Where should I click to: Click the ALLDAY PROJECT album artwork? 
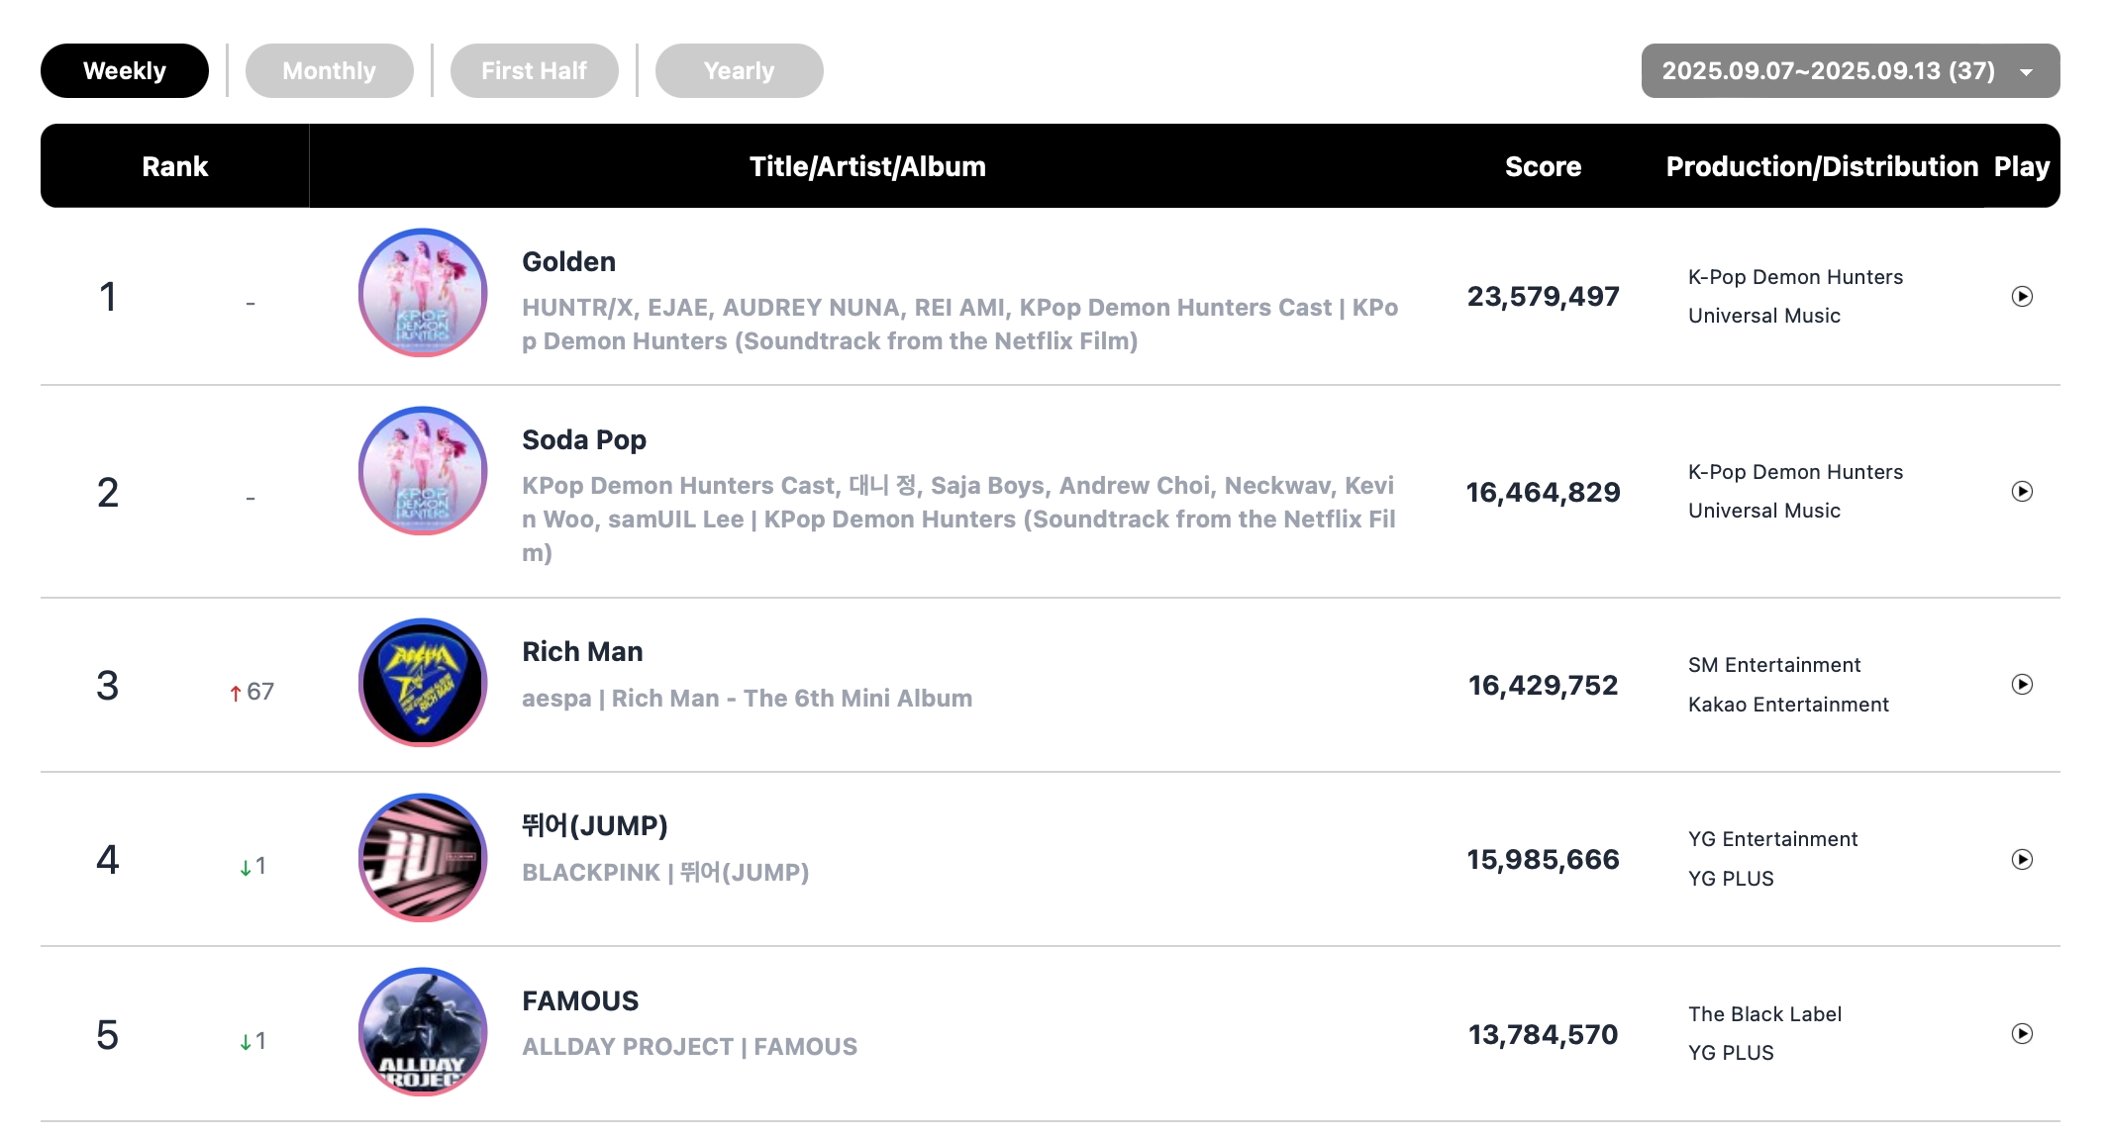(x=423, y=1032)
